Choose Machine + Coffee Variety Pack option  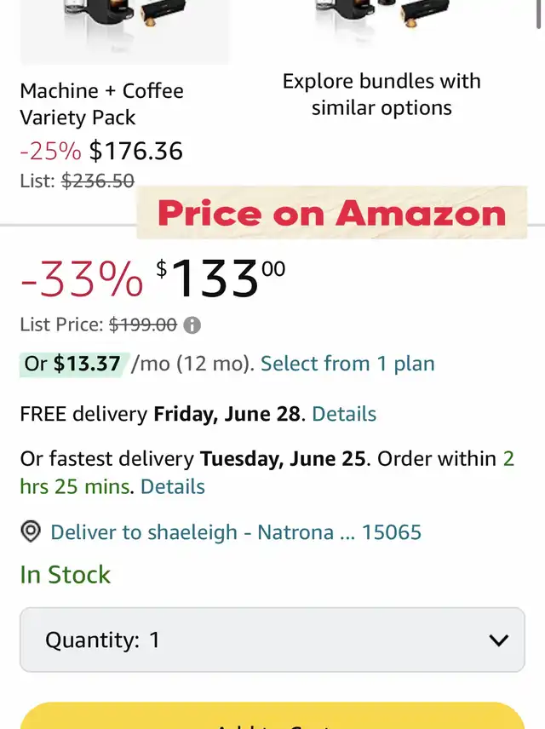tap(102, 104)
